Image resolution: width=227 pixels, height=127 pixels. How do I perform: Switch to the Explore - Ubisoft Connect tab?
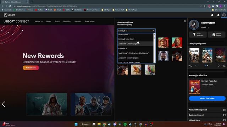[x=15, y=2]
